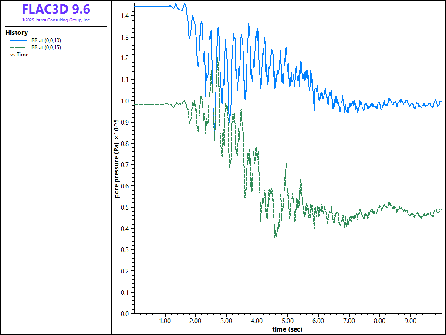Screen dimensions: 446x335
Task: Select the 0.5 y-axis tick label
Action: click(x=124, y=207)
